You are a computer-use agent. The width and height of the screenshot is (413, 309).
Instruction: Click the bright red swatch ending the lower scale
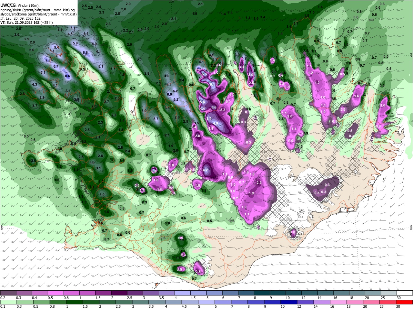[x=405, y=302]
